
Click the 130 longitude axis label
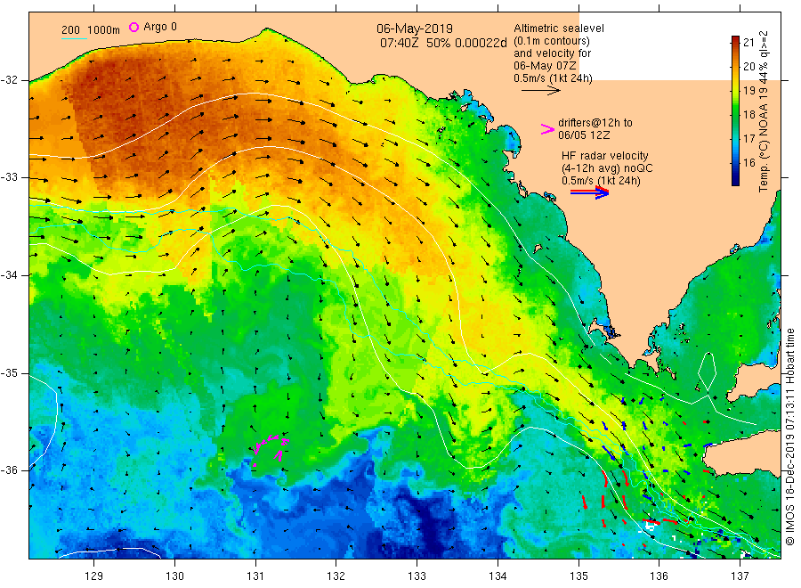click(x=174, y=576)
